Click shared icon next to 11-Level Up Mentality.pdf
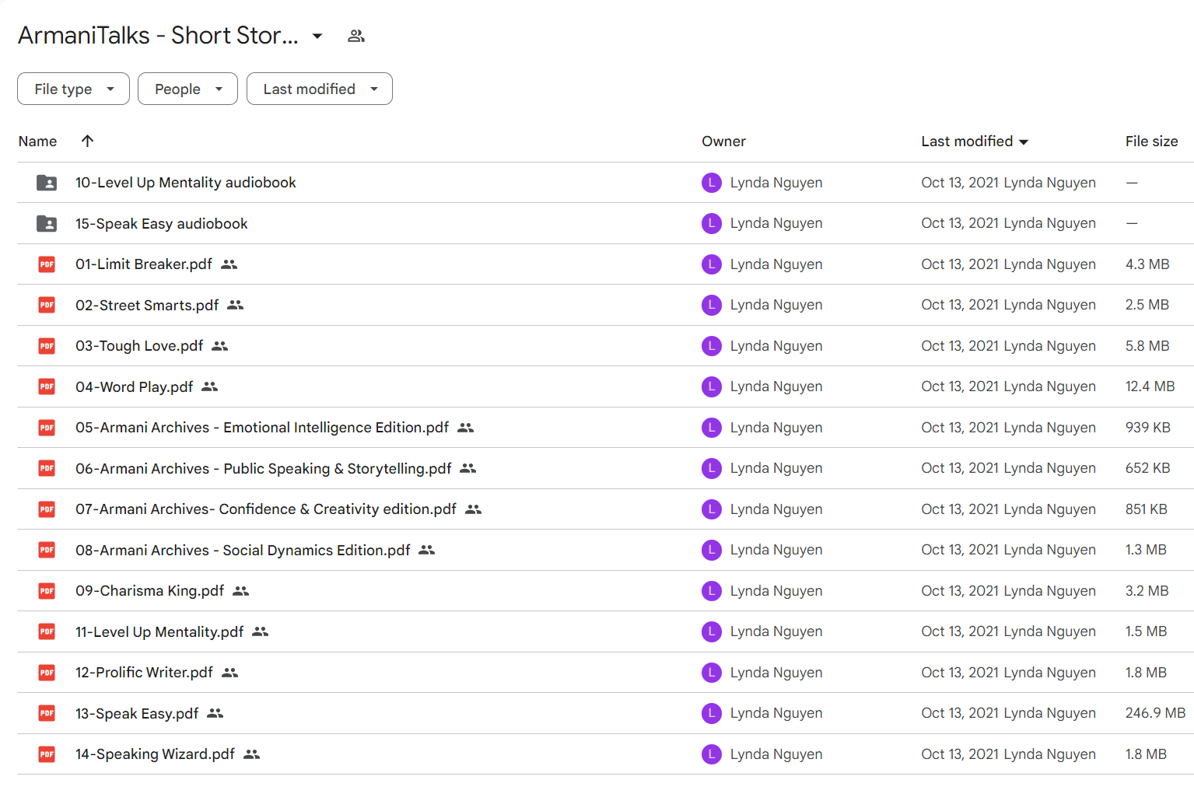The image size is (1194, 787). click(261, 631)
